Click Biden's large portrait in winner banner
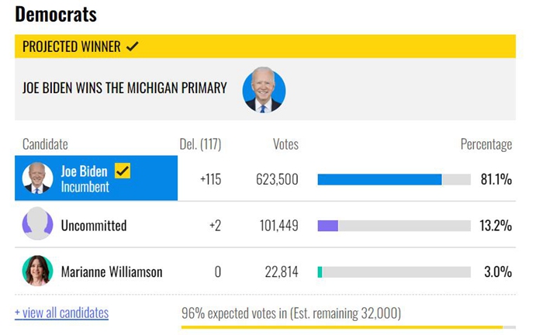The width and height of the screenshot is (543, 335). pyautogui.click(x=264, y=90)
